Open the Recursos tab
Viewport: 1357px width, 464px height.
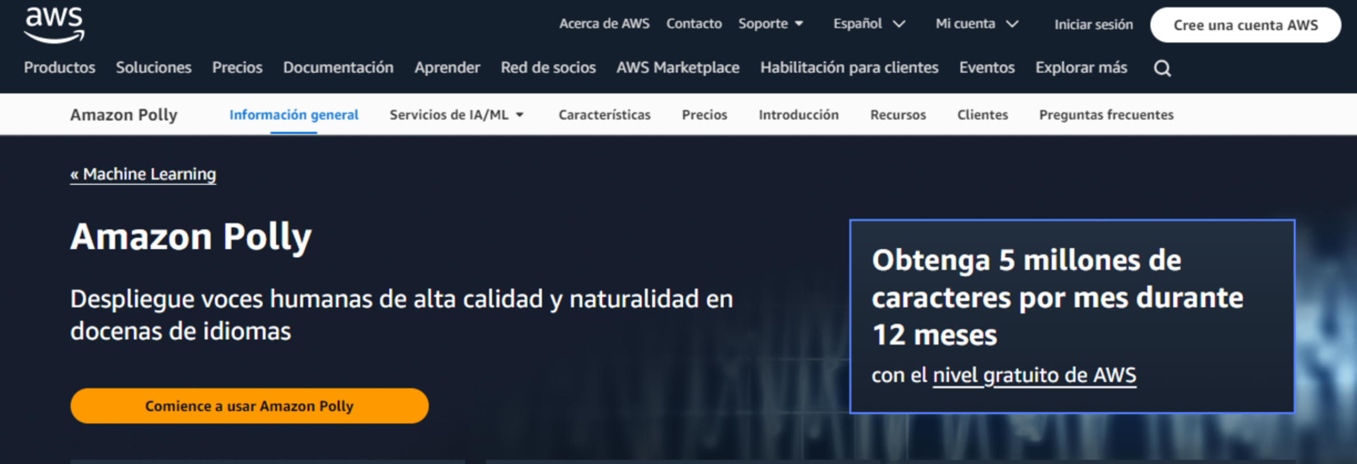pos(898,115)
